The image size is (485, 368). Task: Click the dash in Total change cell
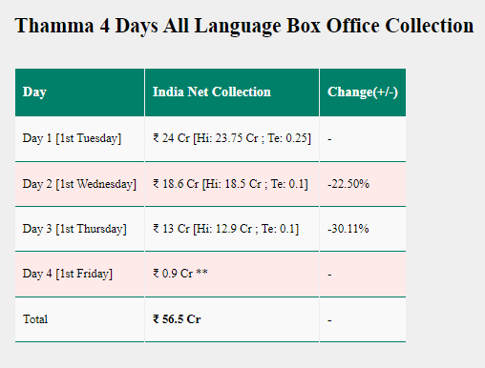point(329,320)
